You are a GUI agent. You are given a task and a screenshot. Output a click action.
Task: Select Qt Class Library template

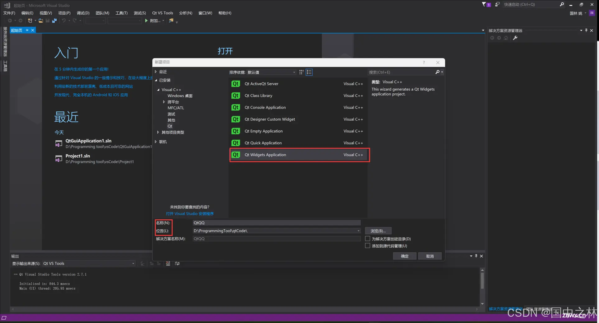[x=298, y=96]
